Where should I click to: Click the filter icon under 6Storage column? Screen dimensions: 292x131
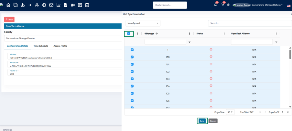pos(189,42)
